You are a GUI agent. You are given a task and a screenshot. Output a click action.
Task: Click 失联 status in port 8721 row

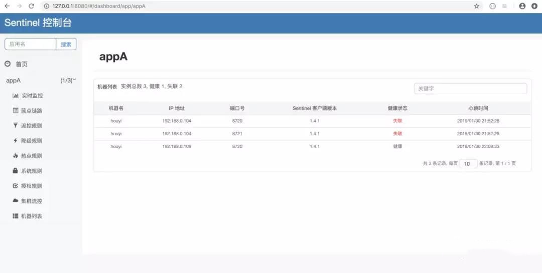pyautogui.click(x=397, y=134)
